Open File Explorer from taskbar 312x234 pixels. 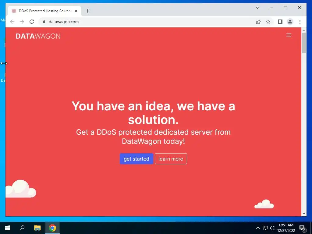pyautogui.click(x=37, y=228)
